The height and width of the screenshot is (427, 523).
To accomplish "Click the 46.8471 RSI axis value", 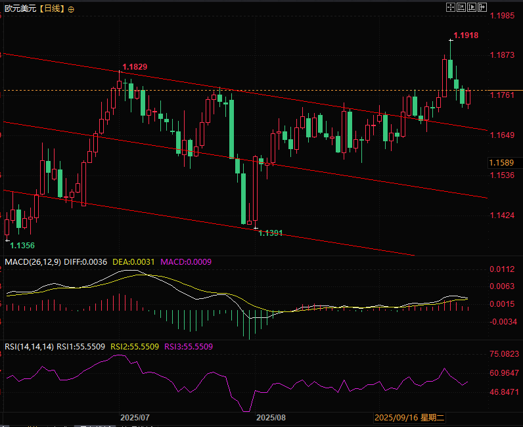I will pos(505,392).
